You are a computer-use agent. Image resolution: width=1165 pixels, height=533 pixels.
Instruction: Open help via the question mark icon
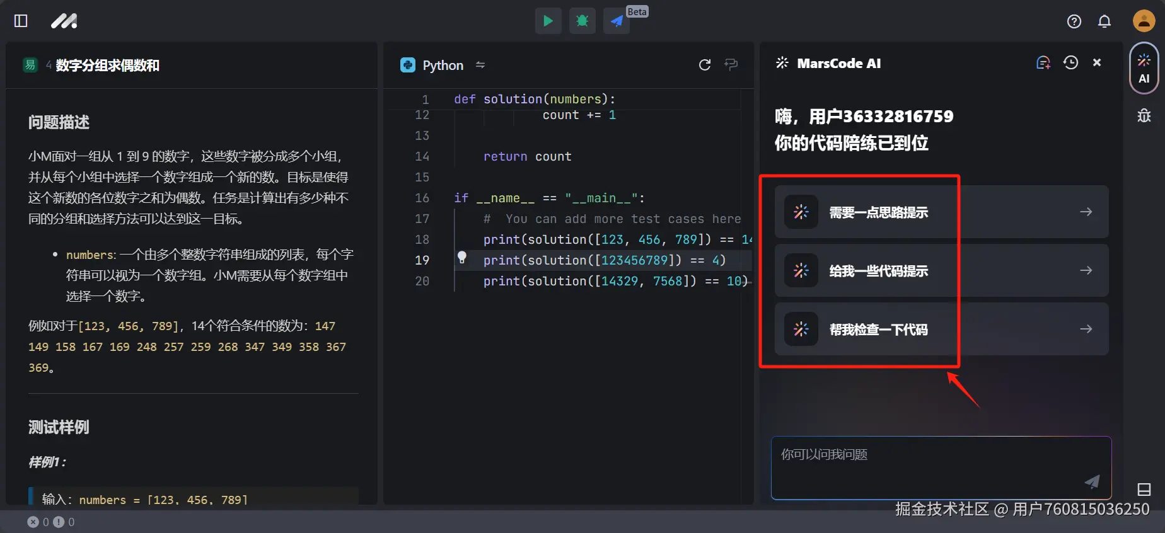1074,21
